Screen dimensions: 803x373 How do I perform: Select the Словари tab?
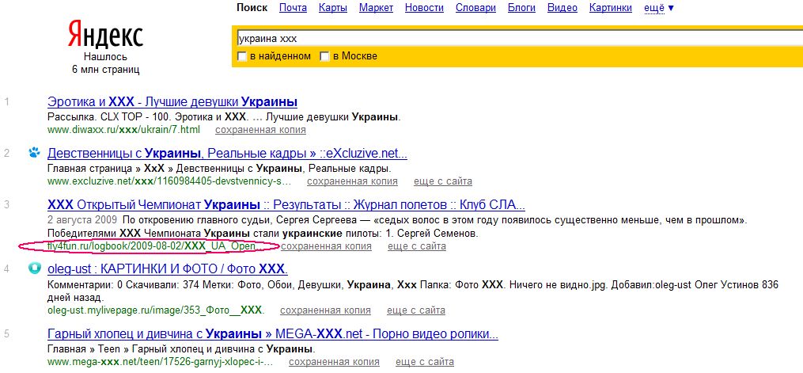[476, 8]
